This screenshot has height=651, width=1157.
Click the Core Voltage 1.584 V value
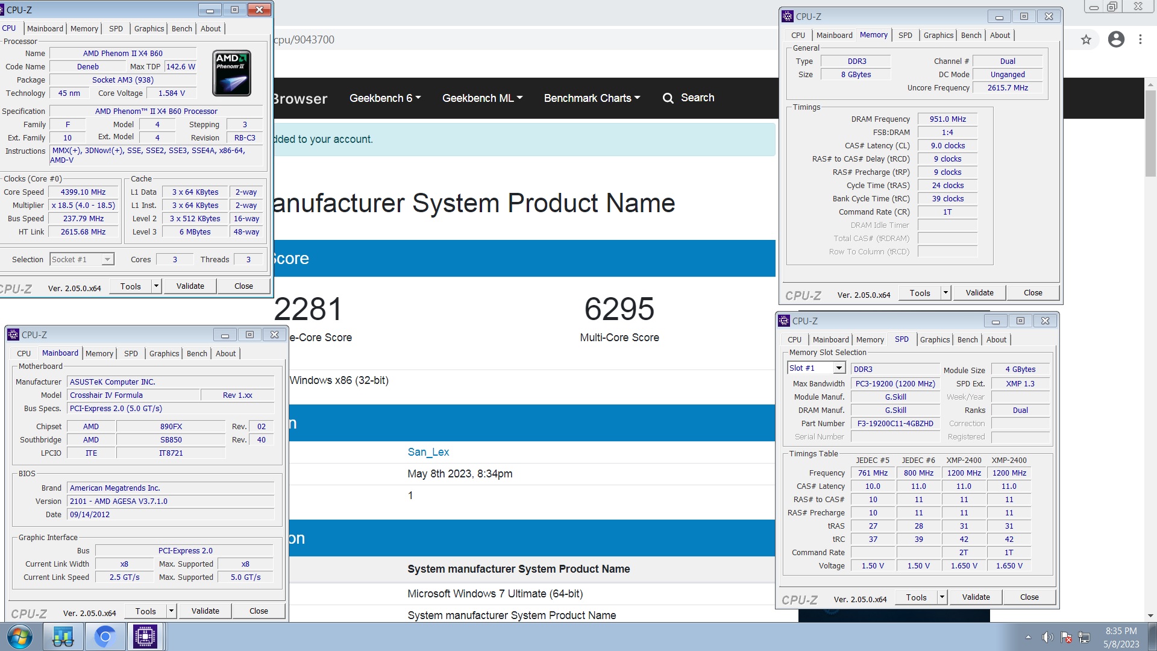pos(172,93)
